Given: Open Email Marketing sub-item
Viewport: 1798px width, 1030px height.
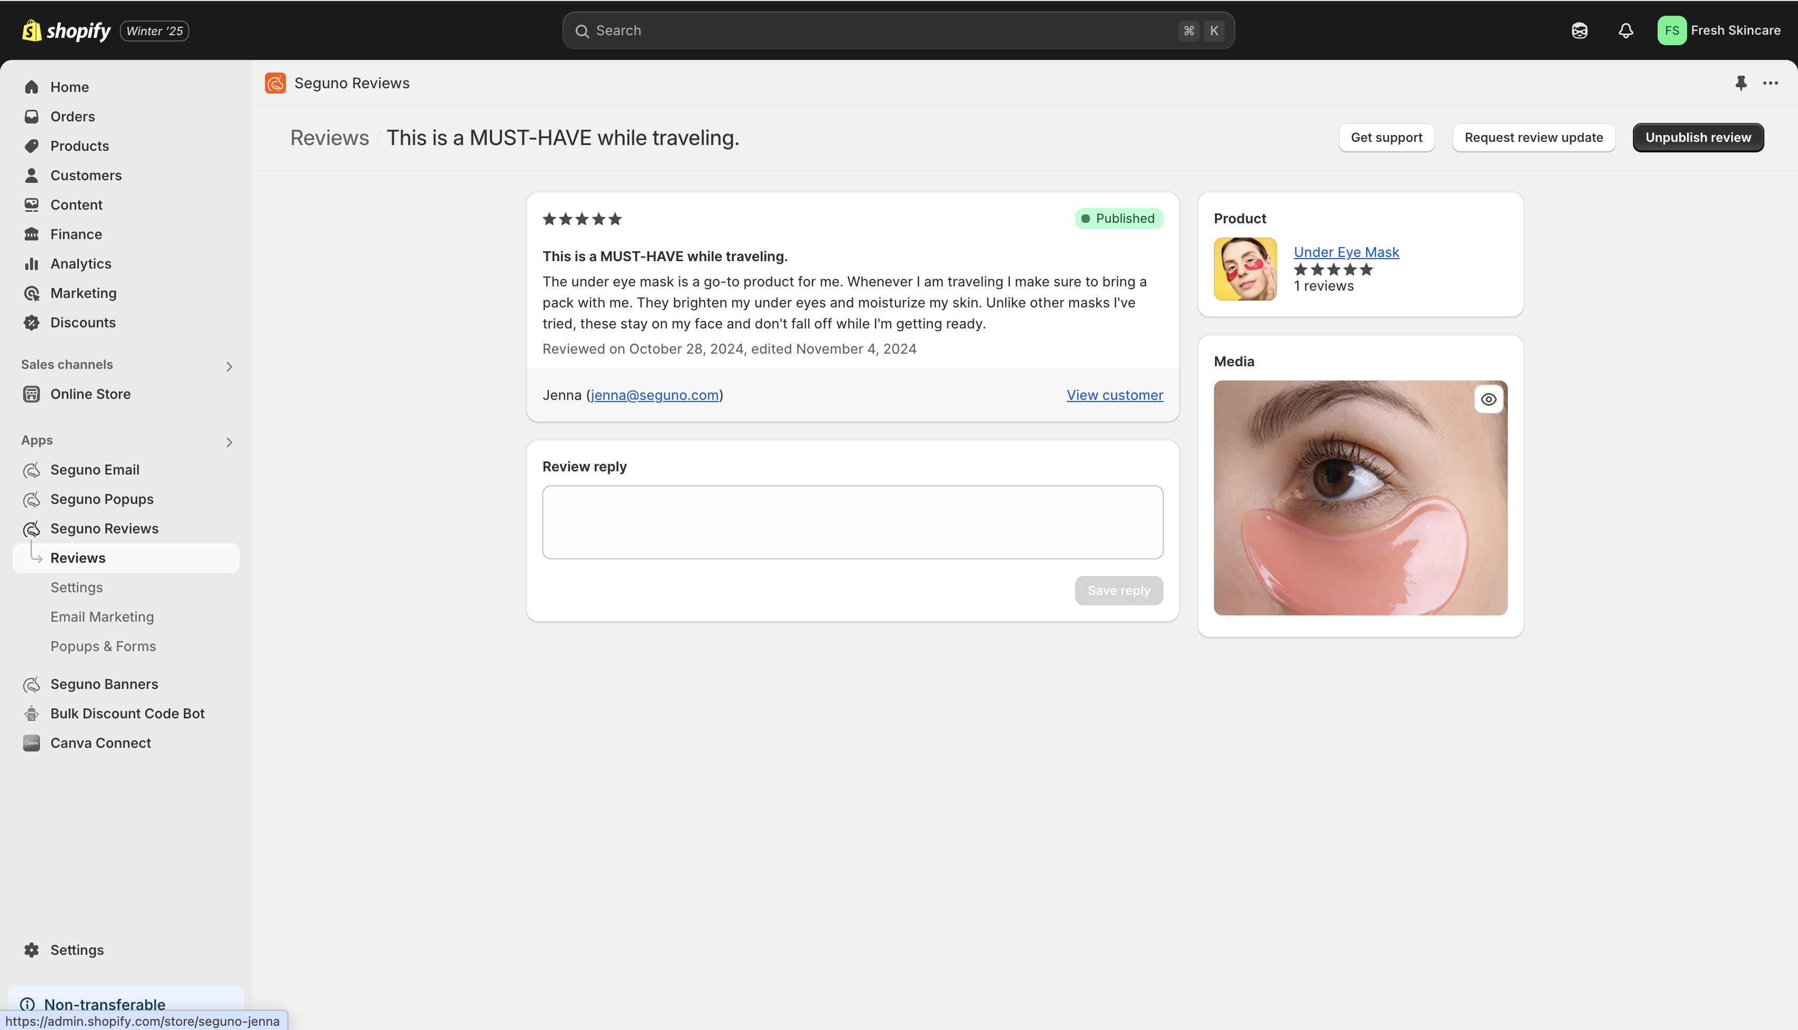Looking at the screenshot, I should [x=102, y=617].
